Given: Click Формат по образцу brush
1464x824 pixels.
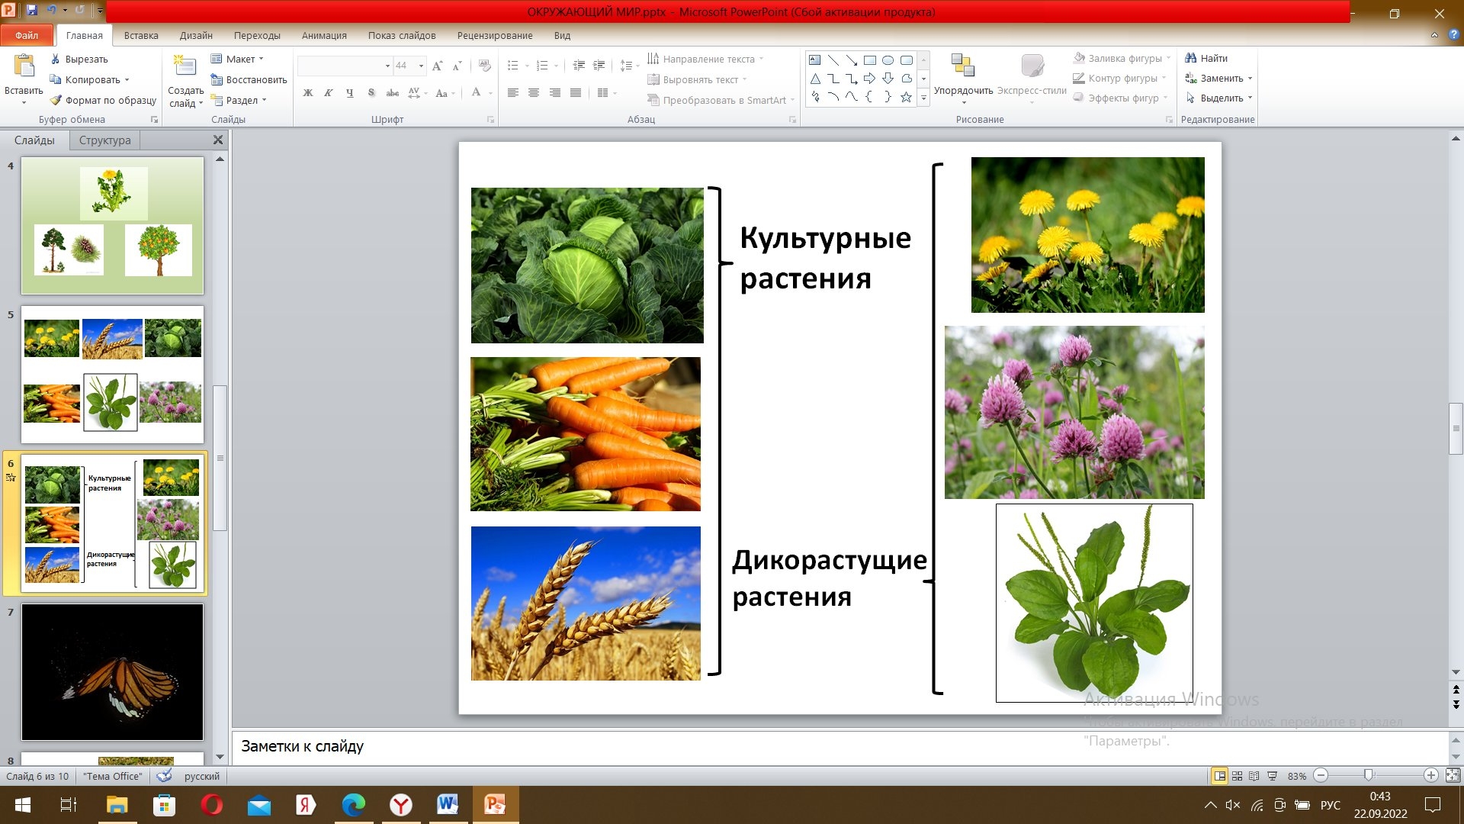Looking at the screenshot, I should [56, 100].
